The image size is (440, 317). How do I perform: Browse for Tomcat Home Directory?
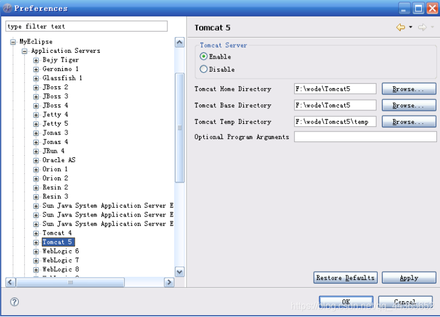click(x=409, y=89)
